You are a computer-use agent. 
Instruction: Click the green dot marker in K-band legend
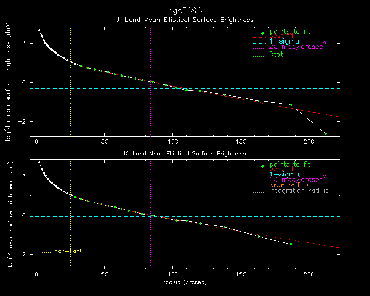tap(262, 166)
